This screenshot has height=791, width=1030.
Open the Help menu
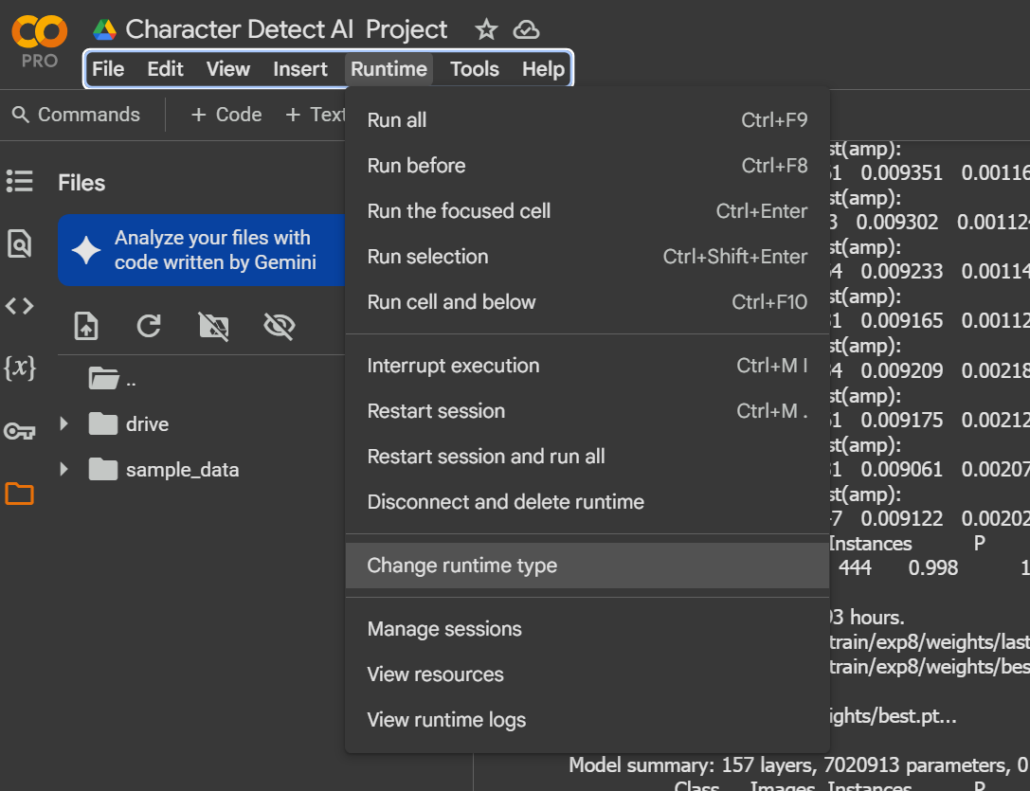[x=543, y=69]
